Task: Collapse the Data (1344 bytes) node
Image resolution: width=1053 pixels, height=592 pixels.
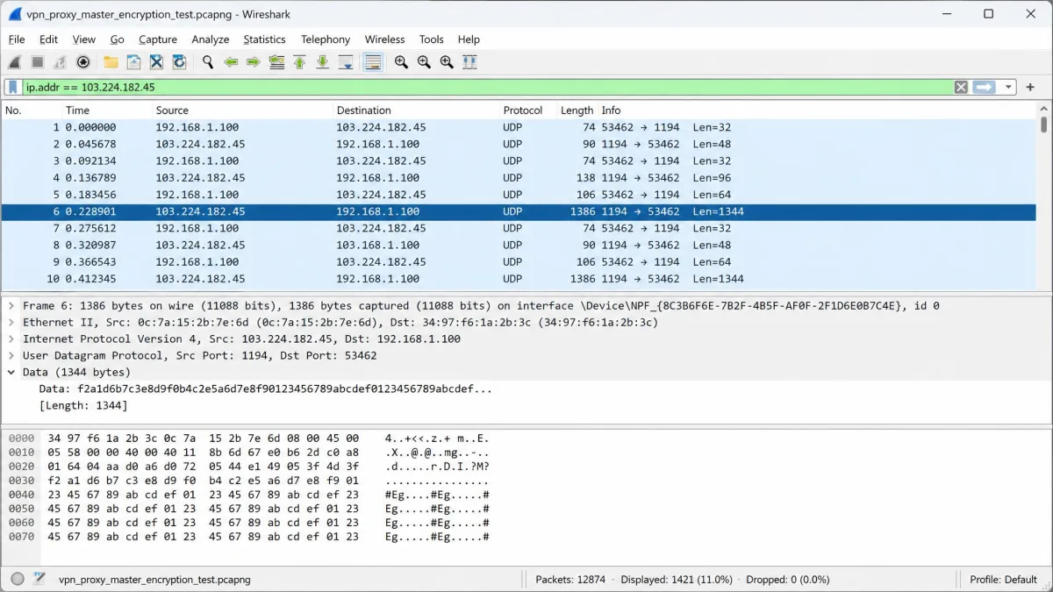Action: pos(11,373)
